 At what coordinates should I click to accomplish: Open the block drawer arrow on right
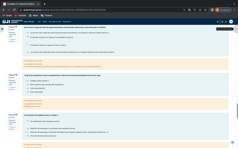pyautogui.click(x=236, y=29)
